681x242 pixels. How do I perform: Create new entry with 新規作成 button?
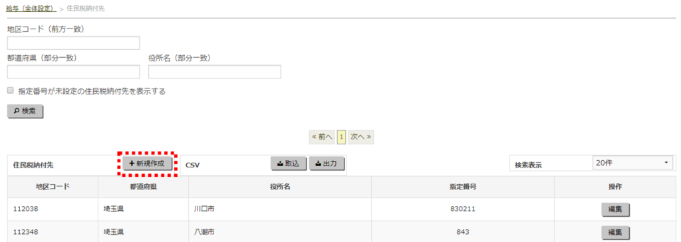(x=148, y=164)
